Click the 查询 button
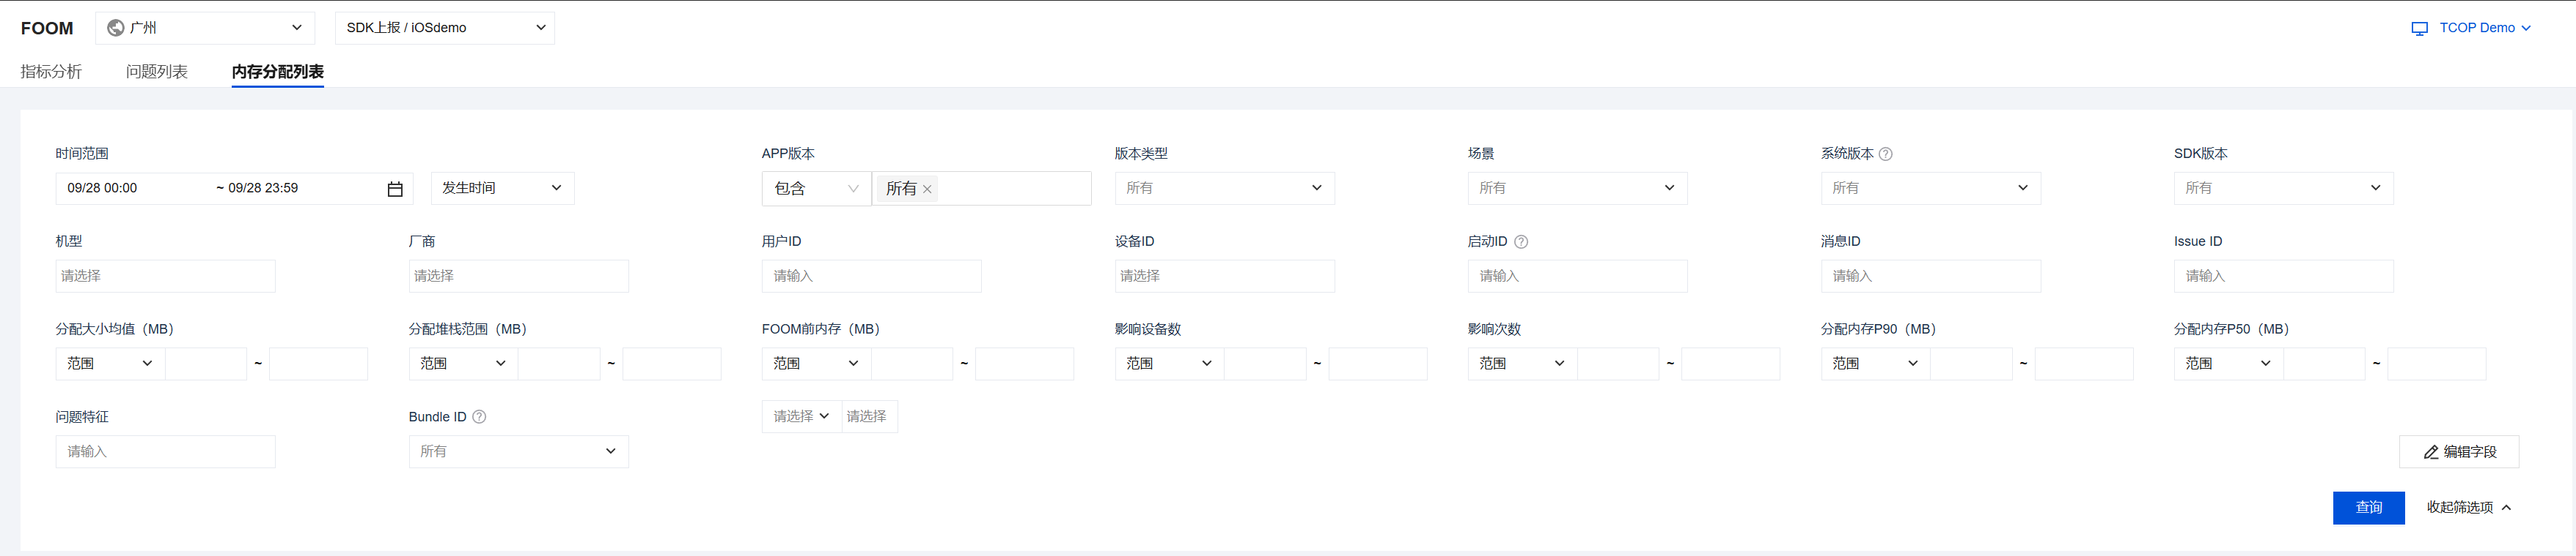This screenshot has height=556, width=2576. [x=2368, y=507]
